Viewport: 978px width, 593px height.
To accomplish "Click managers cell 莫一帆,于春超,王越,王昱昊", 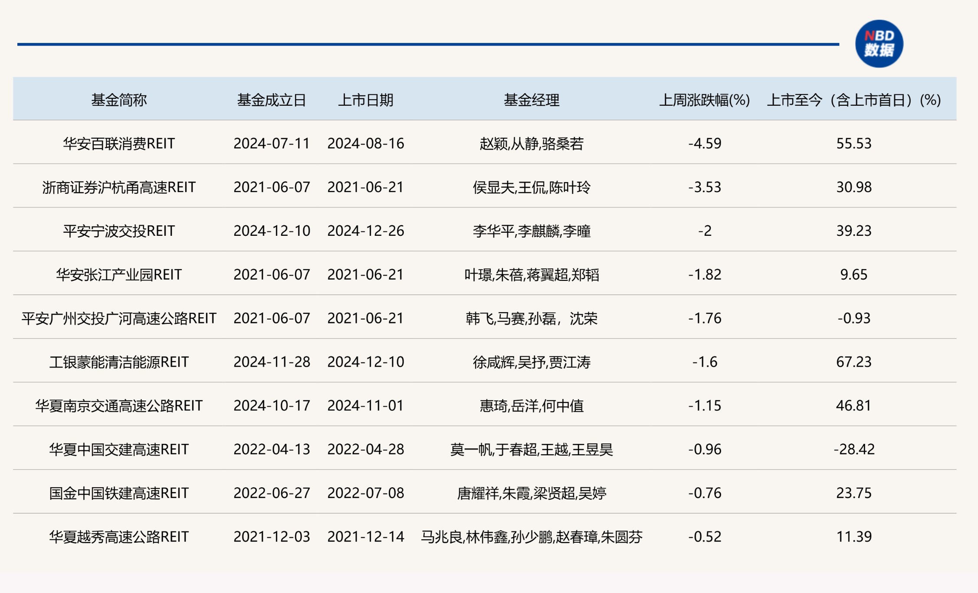I will [x=532, y=450].
